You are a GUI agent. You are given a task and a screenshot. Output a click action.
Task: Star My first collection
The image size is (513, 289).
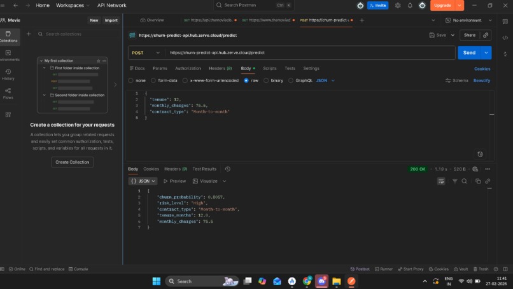(98, 61)
